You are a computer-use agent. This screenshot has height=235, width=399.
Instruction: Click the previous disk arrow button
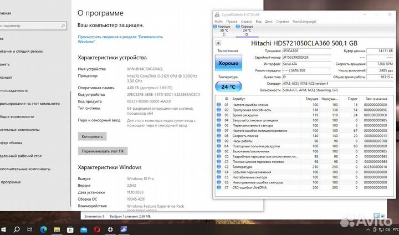coord(218,43)
